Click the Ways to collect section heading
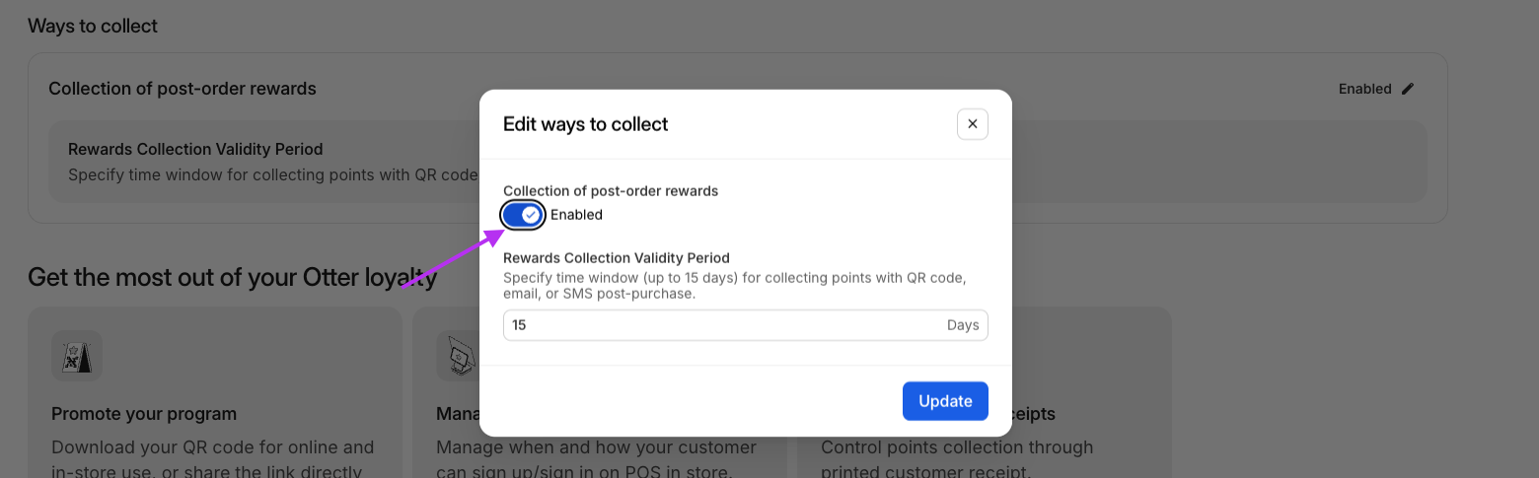Screen dimensions: 1539x478 pos(93,26)
